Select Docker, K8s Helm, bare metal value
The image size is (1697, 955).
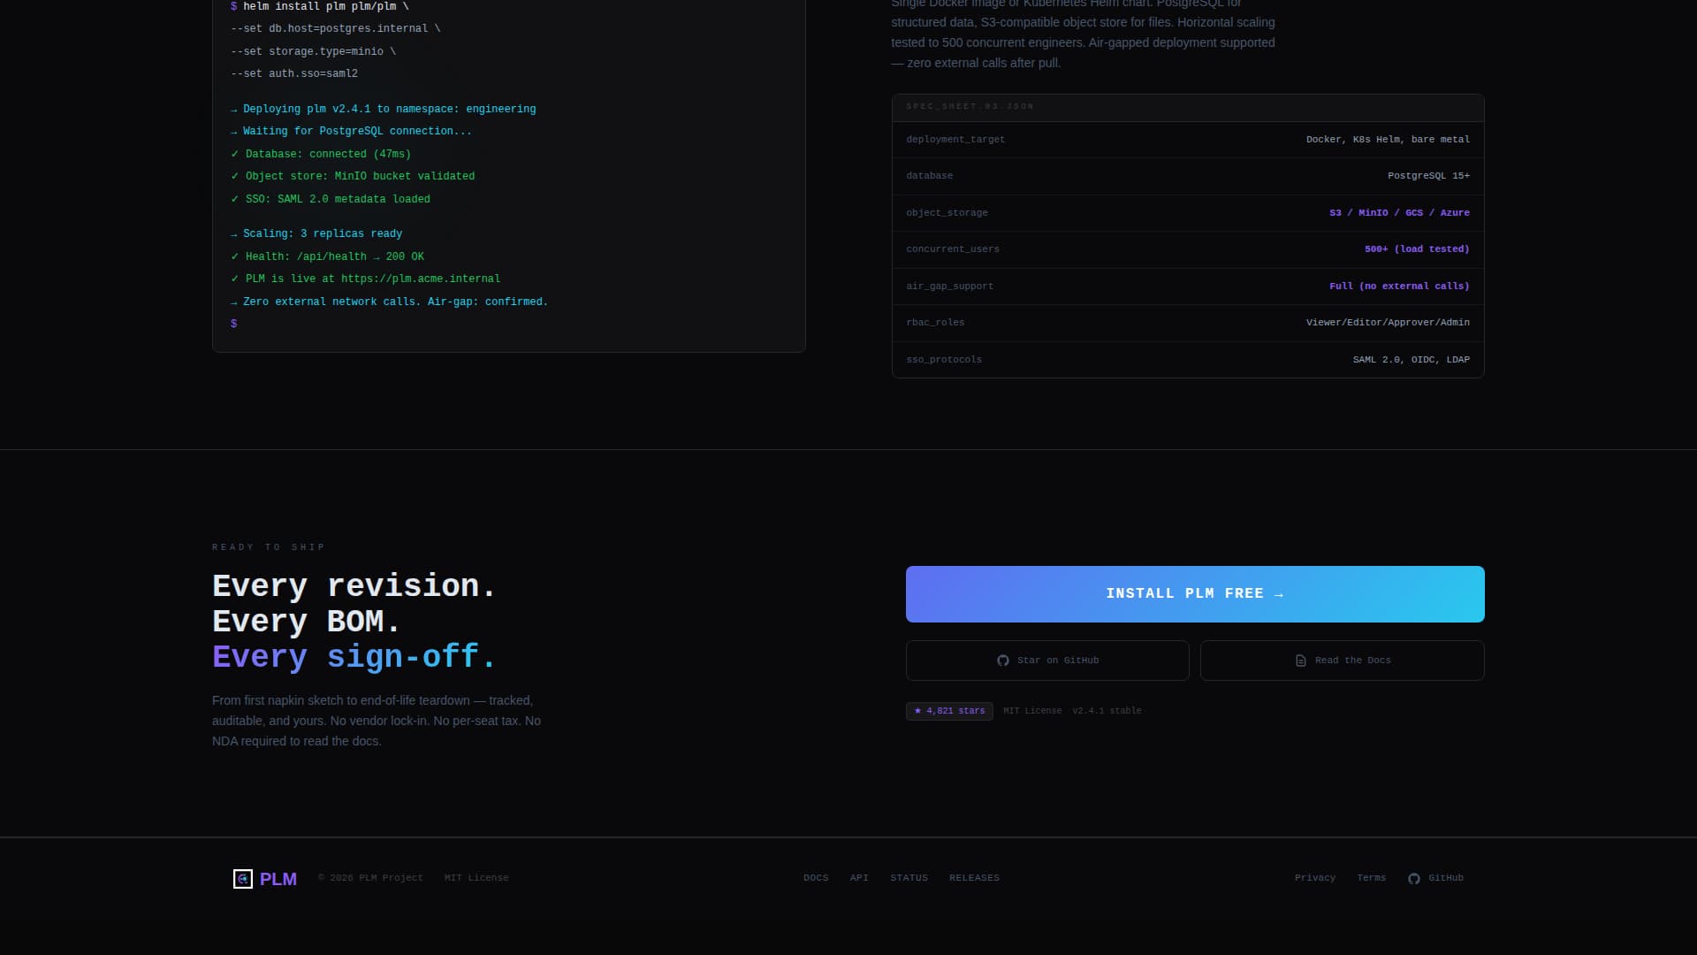1388,140
